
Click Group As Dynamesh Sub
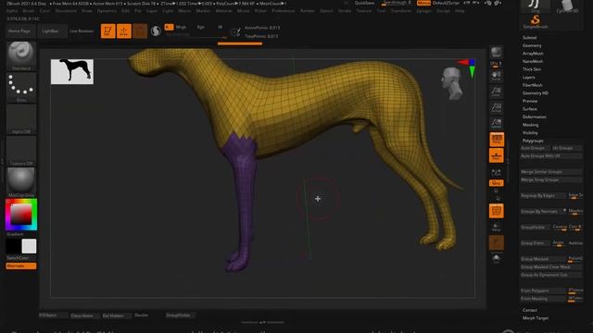pyautogui.click(x=551, y=275)
